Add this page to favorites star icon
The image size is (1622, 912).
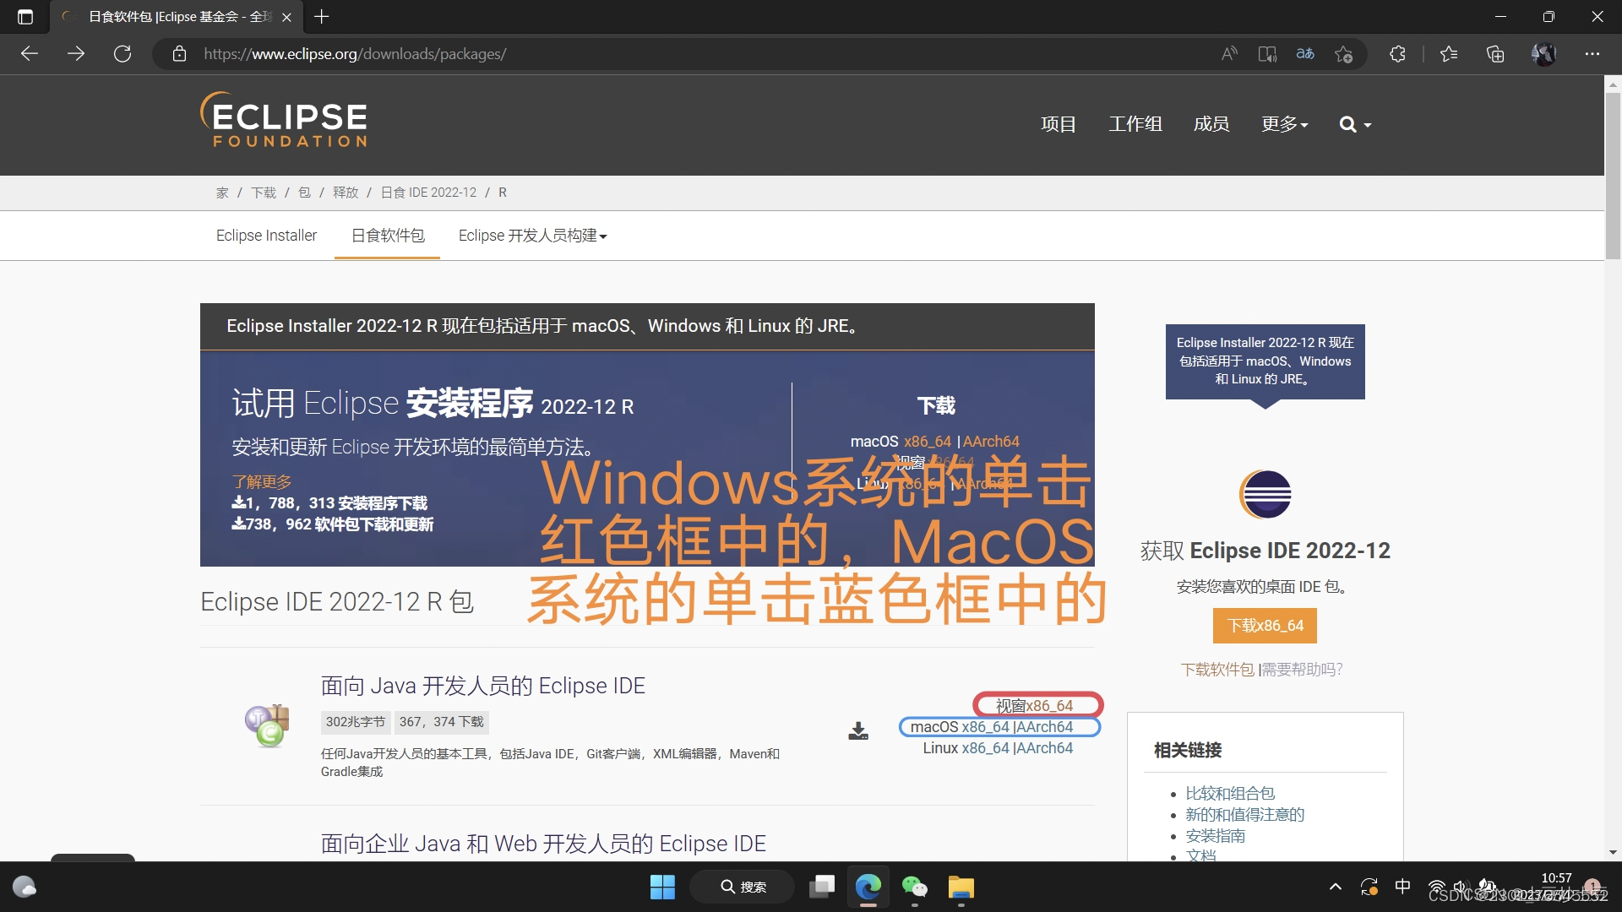(x=1343, y=54)
